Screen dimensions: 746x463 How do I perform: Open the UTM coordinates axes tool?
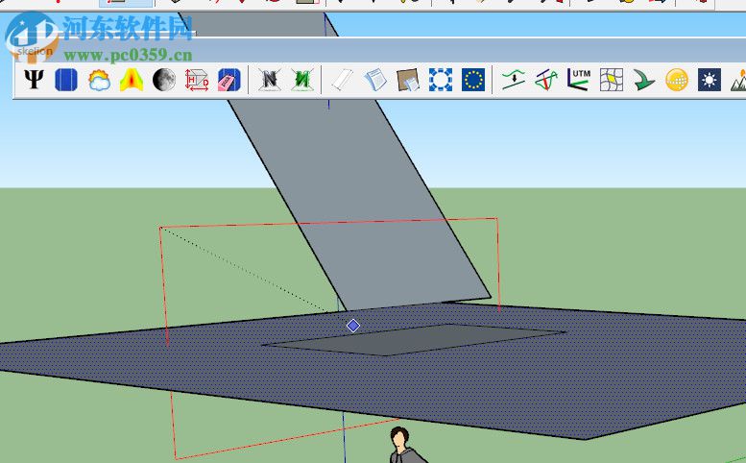pos(579,80)
